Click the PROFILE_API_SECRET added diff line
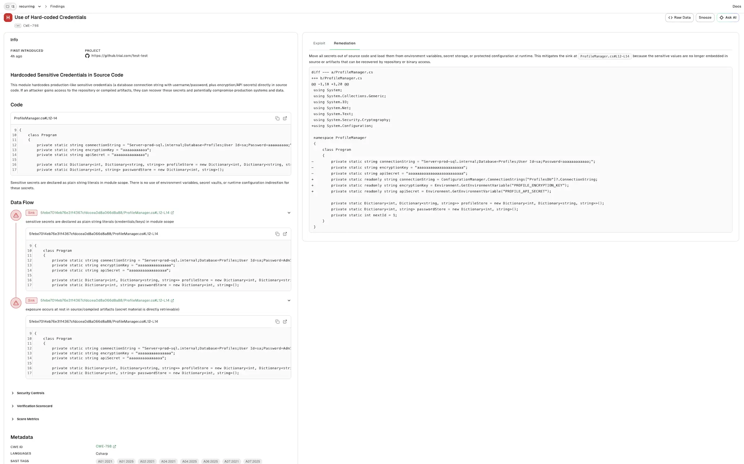This screenshot has height=464, width=744. click(x=431, y=192)
